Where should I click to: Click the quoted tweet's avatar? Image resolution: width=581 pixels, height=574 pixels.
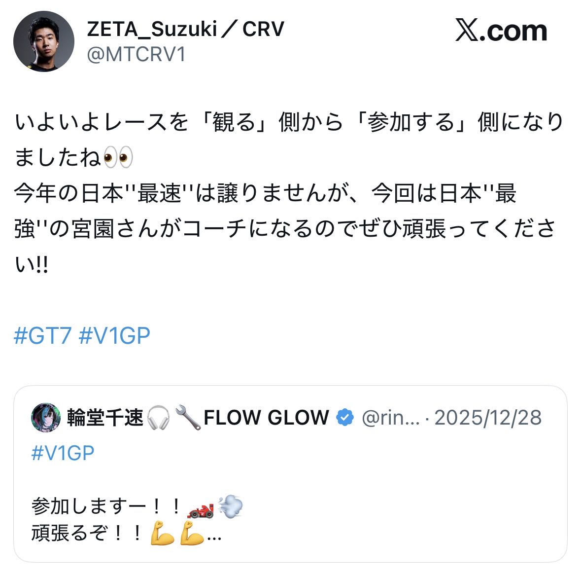click(46, 418)
